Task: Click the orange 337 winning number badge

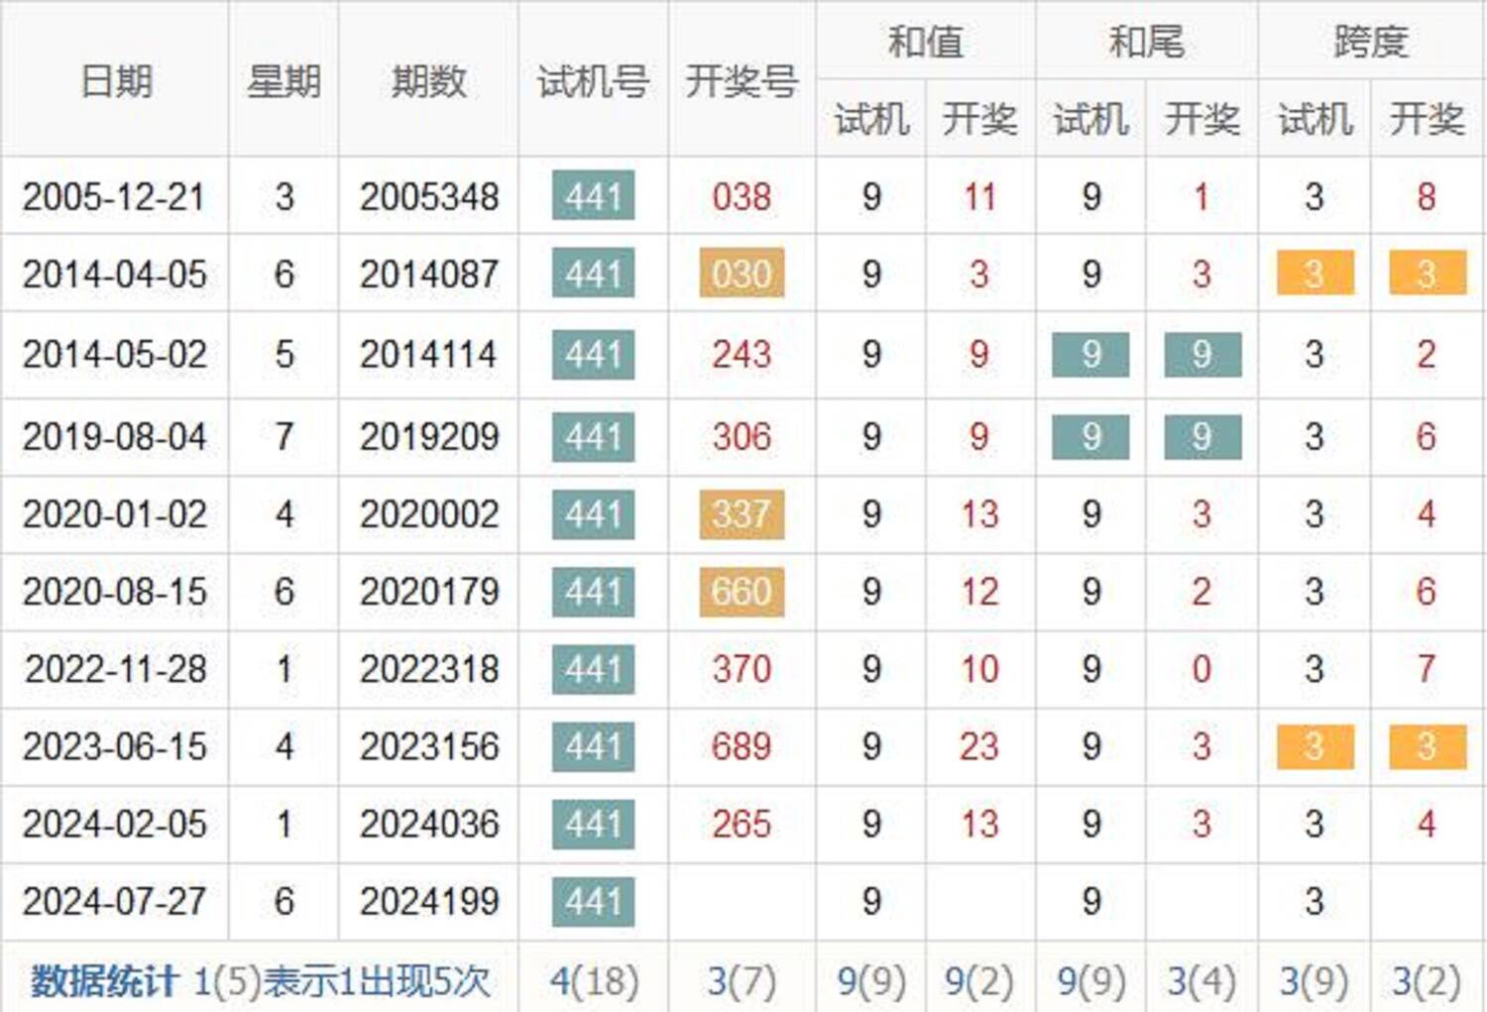Action: (x=742, y=514)
